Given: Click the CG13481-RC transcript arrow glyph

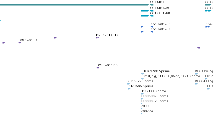Looking at the screenshot, I should (152, 11).
